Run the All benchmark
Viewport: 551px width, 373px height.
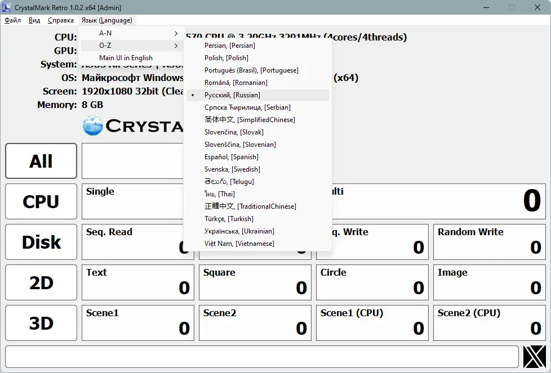[41, 161]
